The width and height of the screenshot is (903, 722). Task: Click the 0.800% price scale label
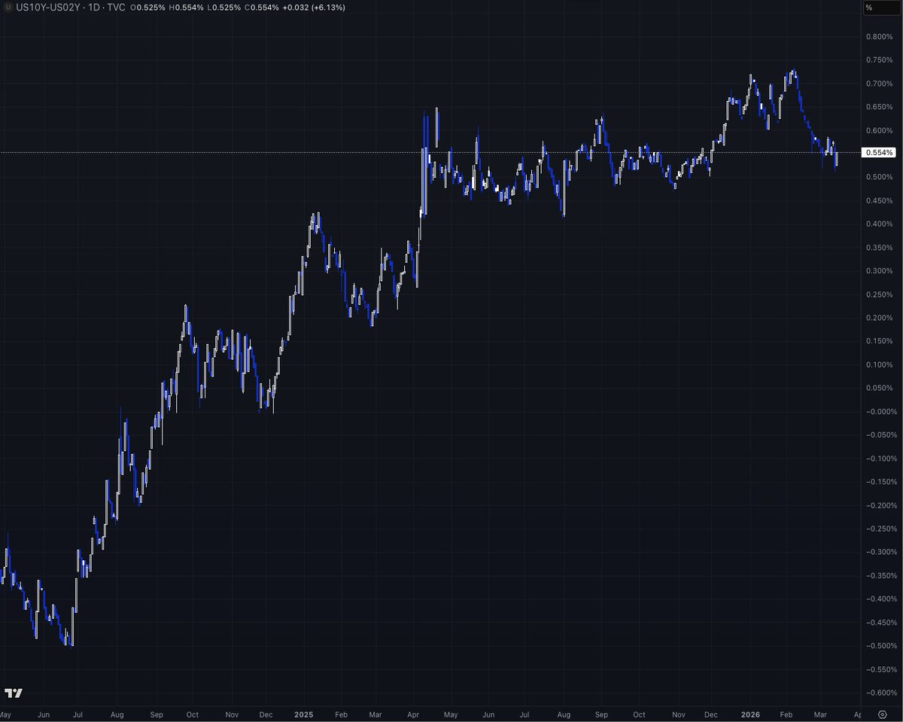[x=879, y=36]
